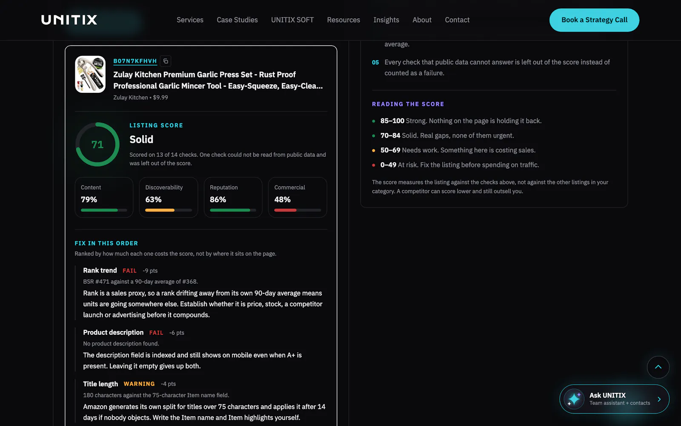The height and width of the screenshot is (426, 681).
Task: Open Case Studies in the navigation
Action: (237, 20)
